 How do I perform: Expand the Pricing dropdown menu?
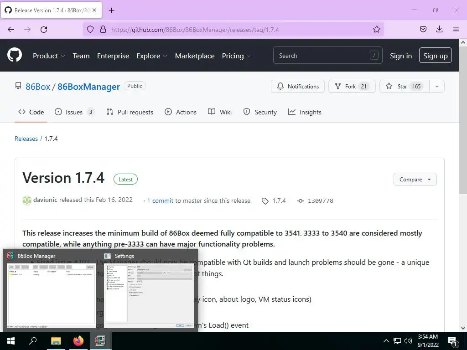click(x=236, y=56)
